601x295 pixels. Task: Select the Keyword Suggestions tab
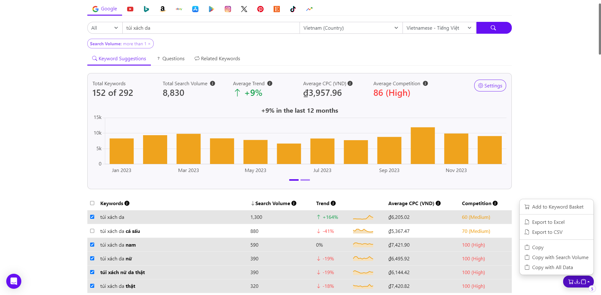click(x=119, y=59)
